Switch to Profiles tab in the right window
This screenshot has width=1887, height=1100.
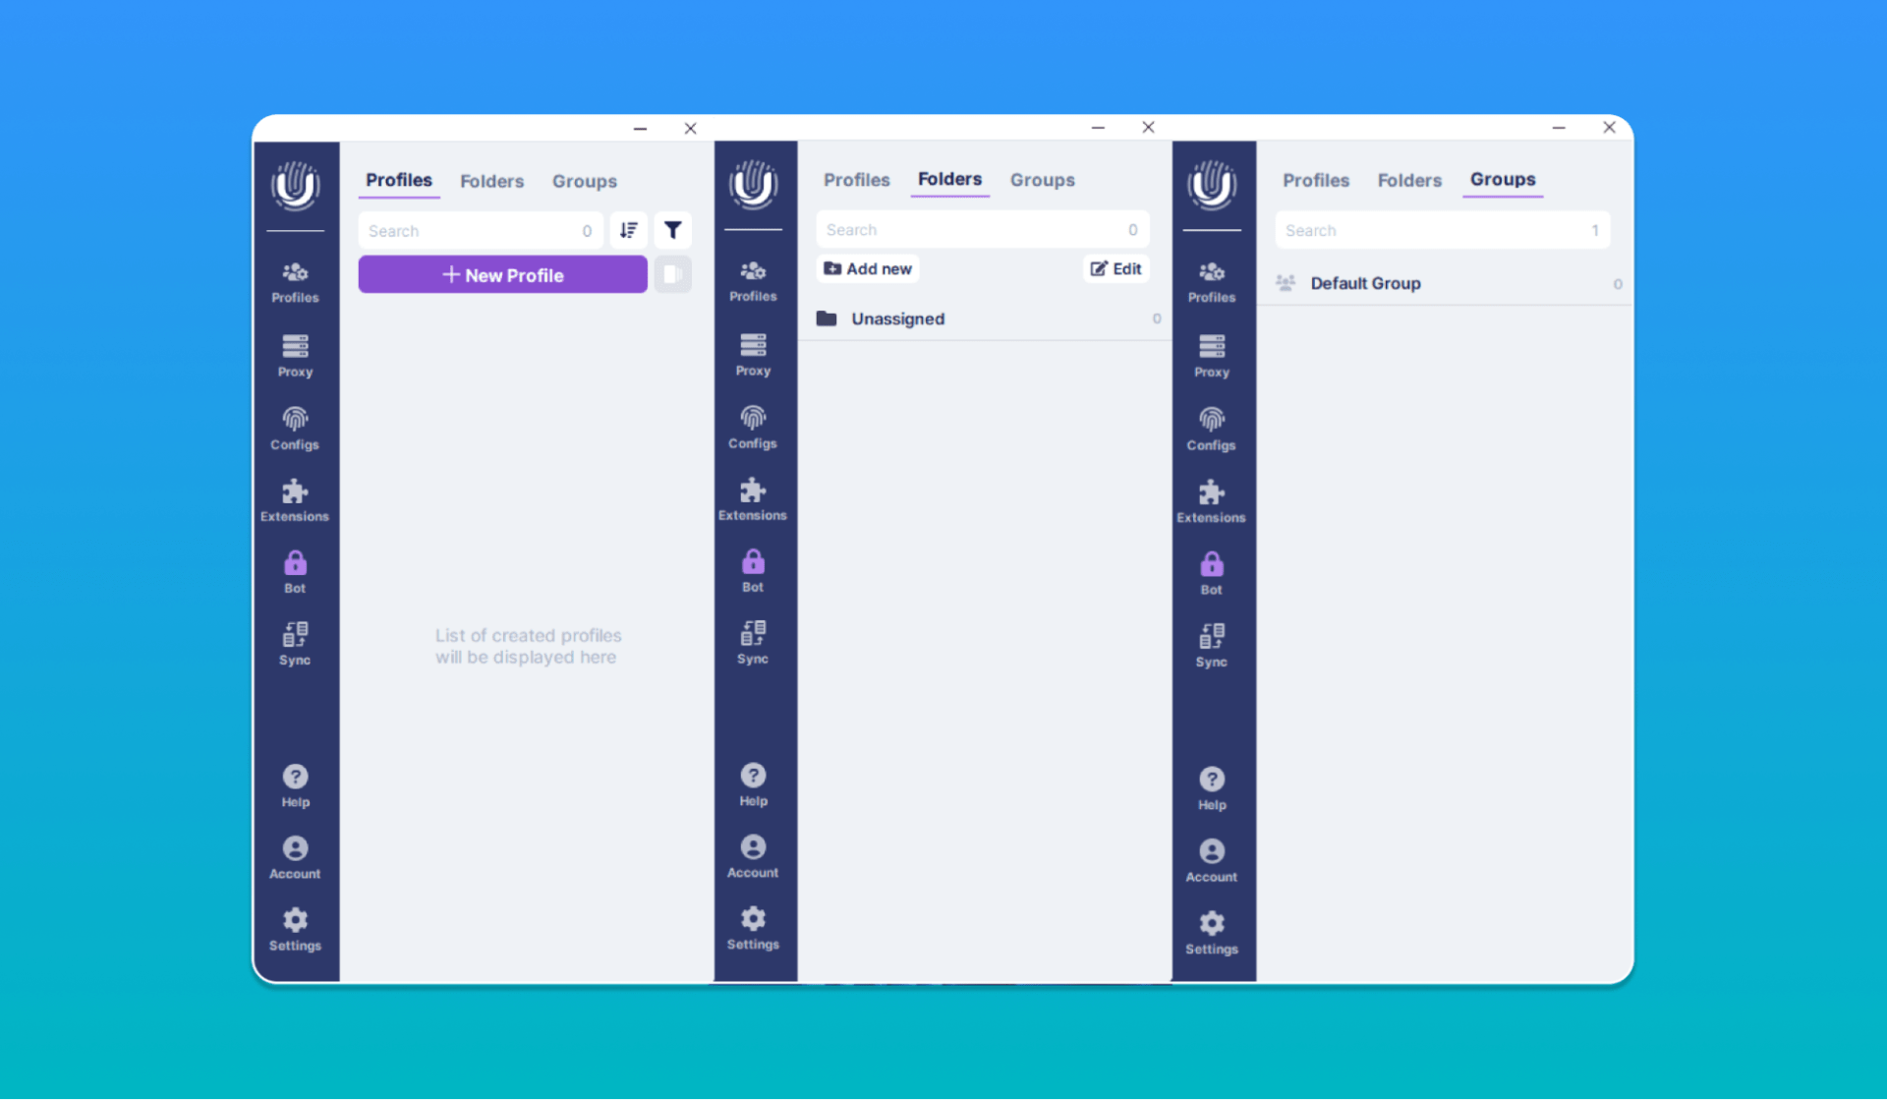pyautogui.click(x=1315, y=181)
